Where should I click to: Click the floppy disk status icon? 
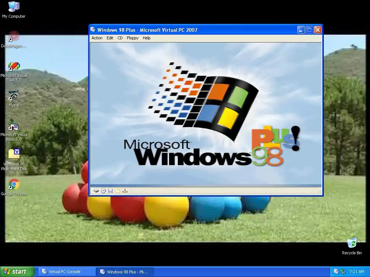[110, 191]
